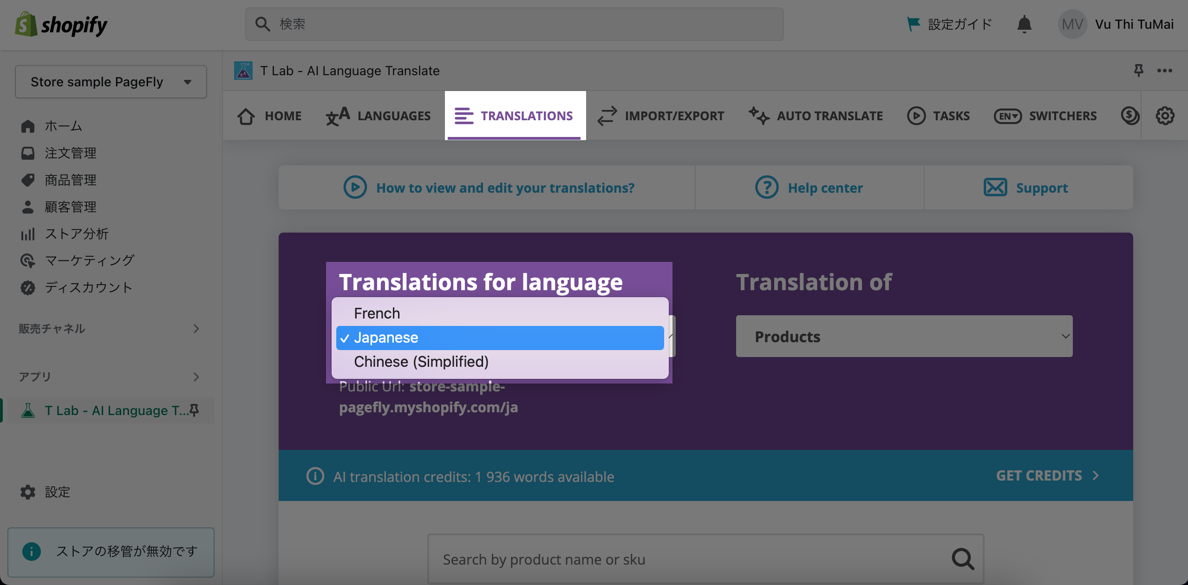
Task: Click the customers person icon in sidebar
Action: click(28, 207)
